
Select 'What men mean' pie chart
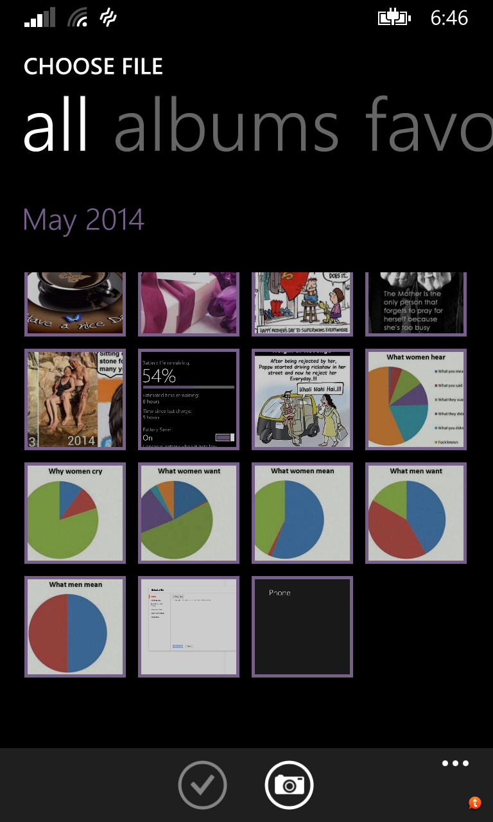coord(75,627)
